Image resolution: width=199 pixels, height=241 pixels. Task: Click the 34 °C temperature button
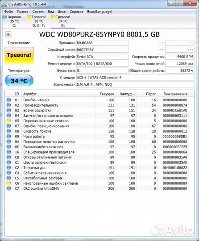pyautogui.click(x=19, y=81)
